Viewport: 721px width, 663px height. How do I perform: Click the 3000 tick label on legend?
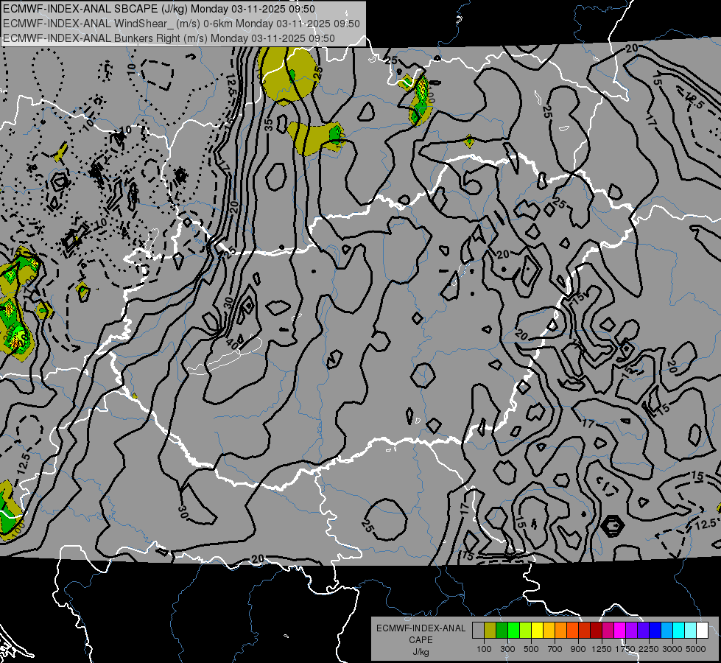672,649
